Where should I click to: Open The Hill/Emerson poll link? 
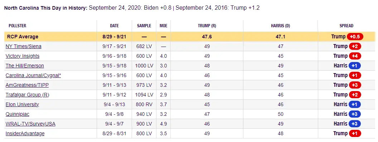tap(25, 66)
